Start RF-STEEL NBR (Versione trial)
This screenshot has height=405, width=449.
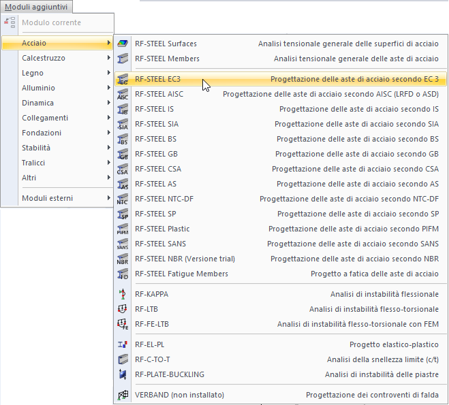tap(281, 259)
